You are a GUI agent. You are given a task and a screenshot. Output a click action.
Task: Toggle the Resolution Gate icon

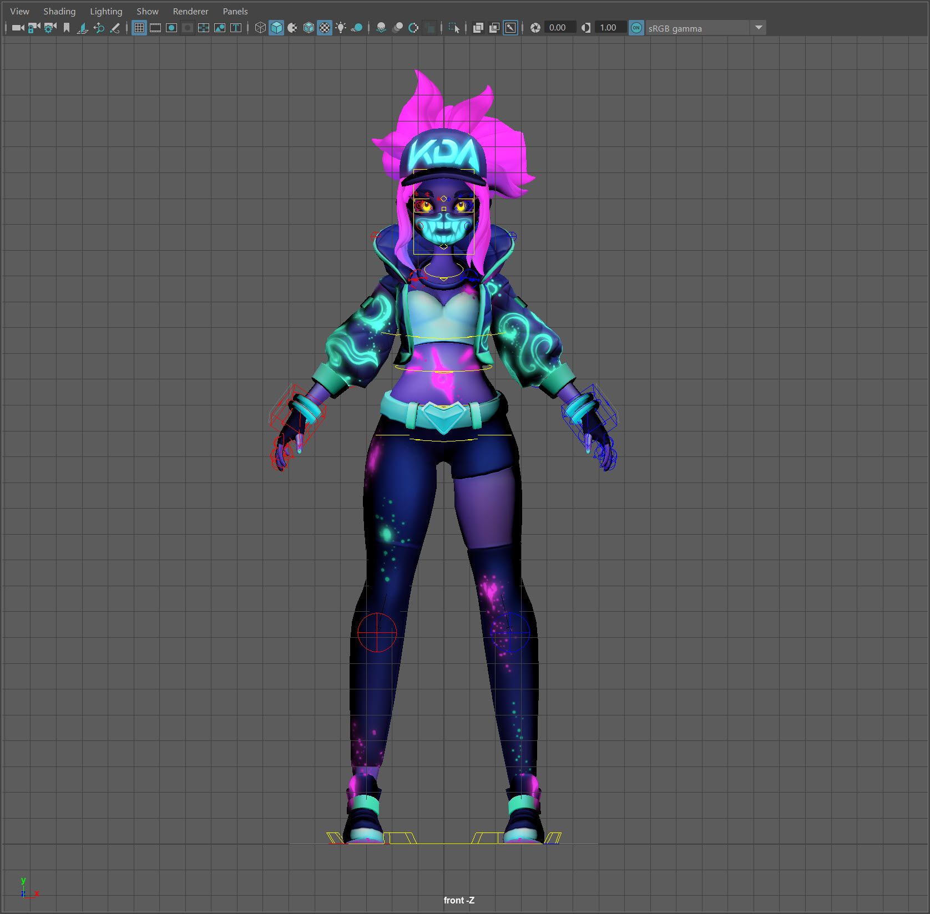point(171,28)
